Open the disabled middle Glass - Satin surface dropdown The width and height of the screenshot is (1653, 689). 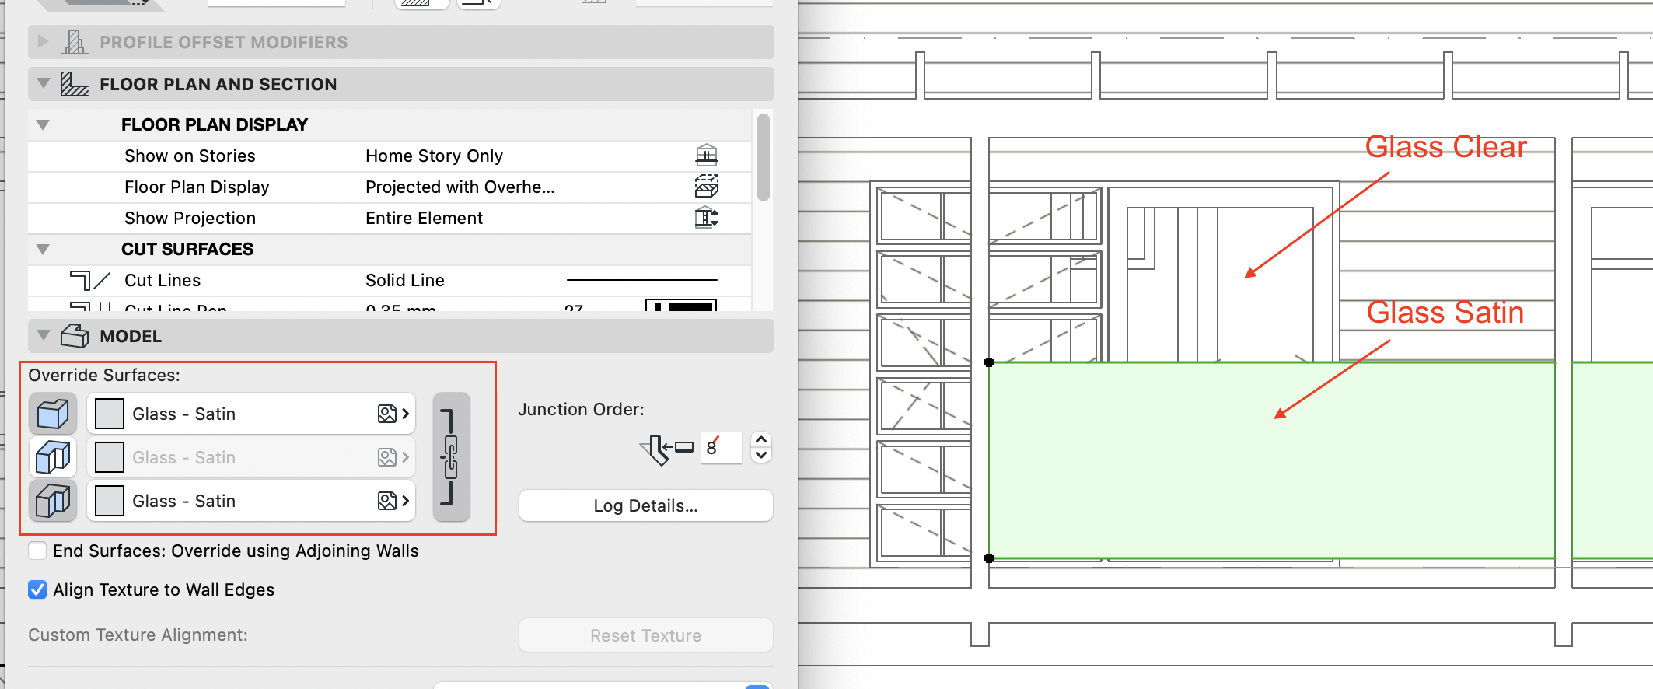tap(251, 457)
